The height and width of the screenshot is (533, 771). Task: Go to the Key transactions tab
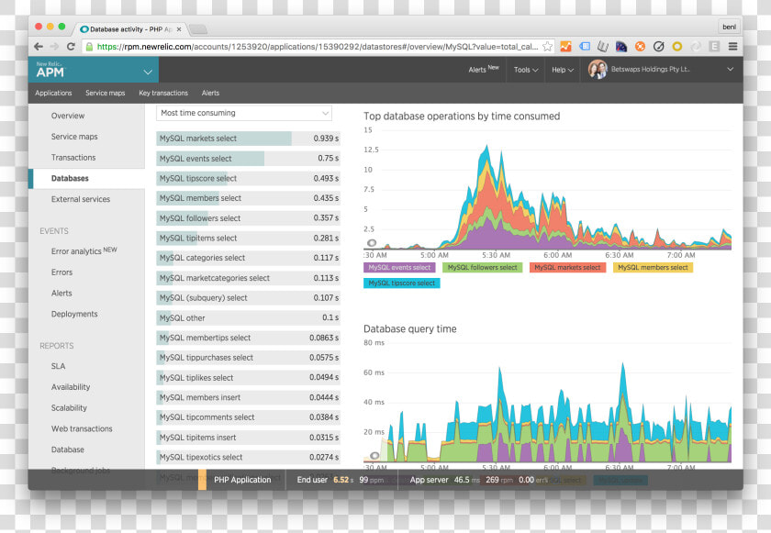pyautogui.click(x=163, y=93)
